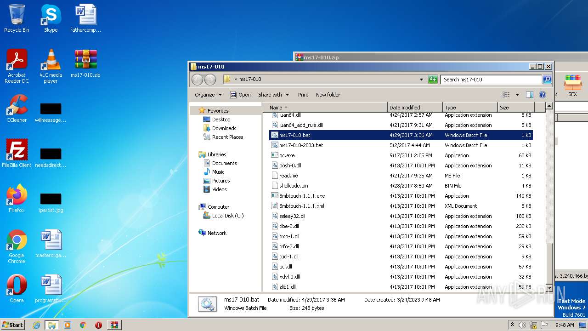
Task: Open Acrobat Reader DC shortcut
Action: (x=17, y=66)
